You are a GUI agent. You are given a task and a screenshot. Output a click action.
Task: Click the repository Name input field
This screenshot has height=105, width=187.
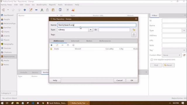(x=97, y=25)
